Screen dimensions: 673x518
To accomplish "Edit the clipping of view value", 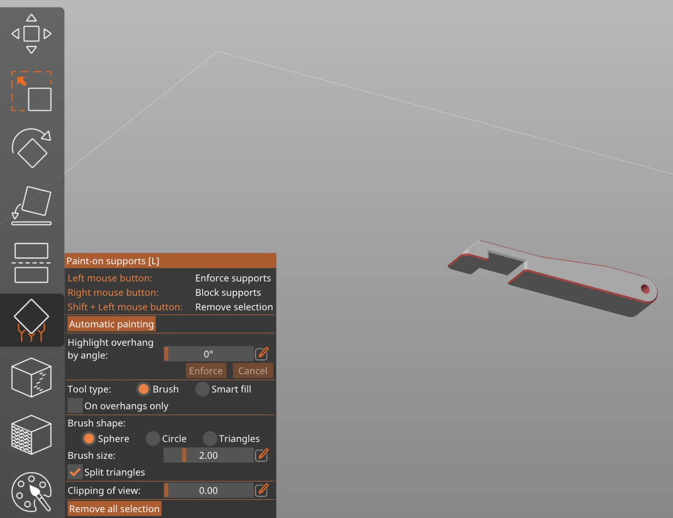I will click(x=262, y=490).
